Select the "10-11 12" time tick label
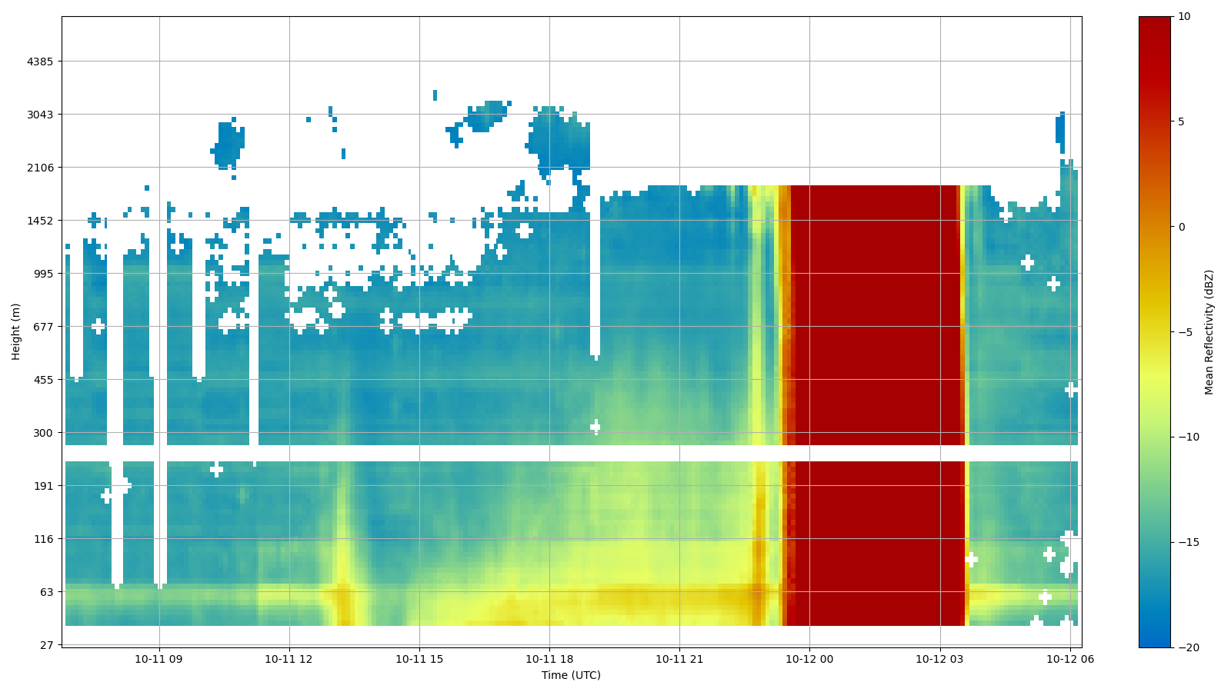 pyautogui.click(x=289, y=659)
